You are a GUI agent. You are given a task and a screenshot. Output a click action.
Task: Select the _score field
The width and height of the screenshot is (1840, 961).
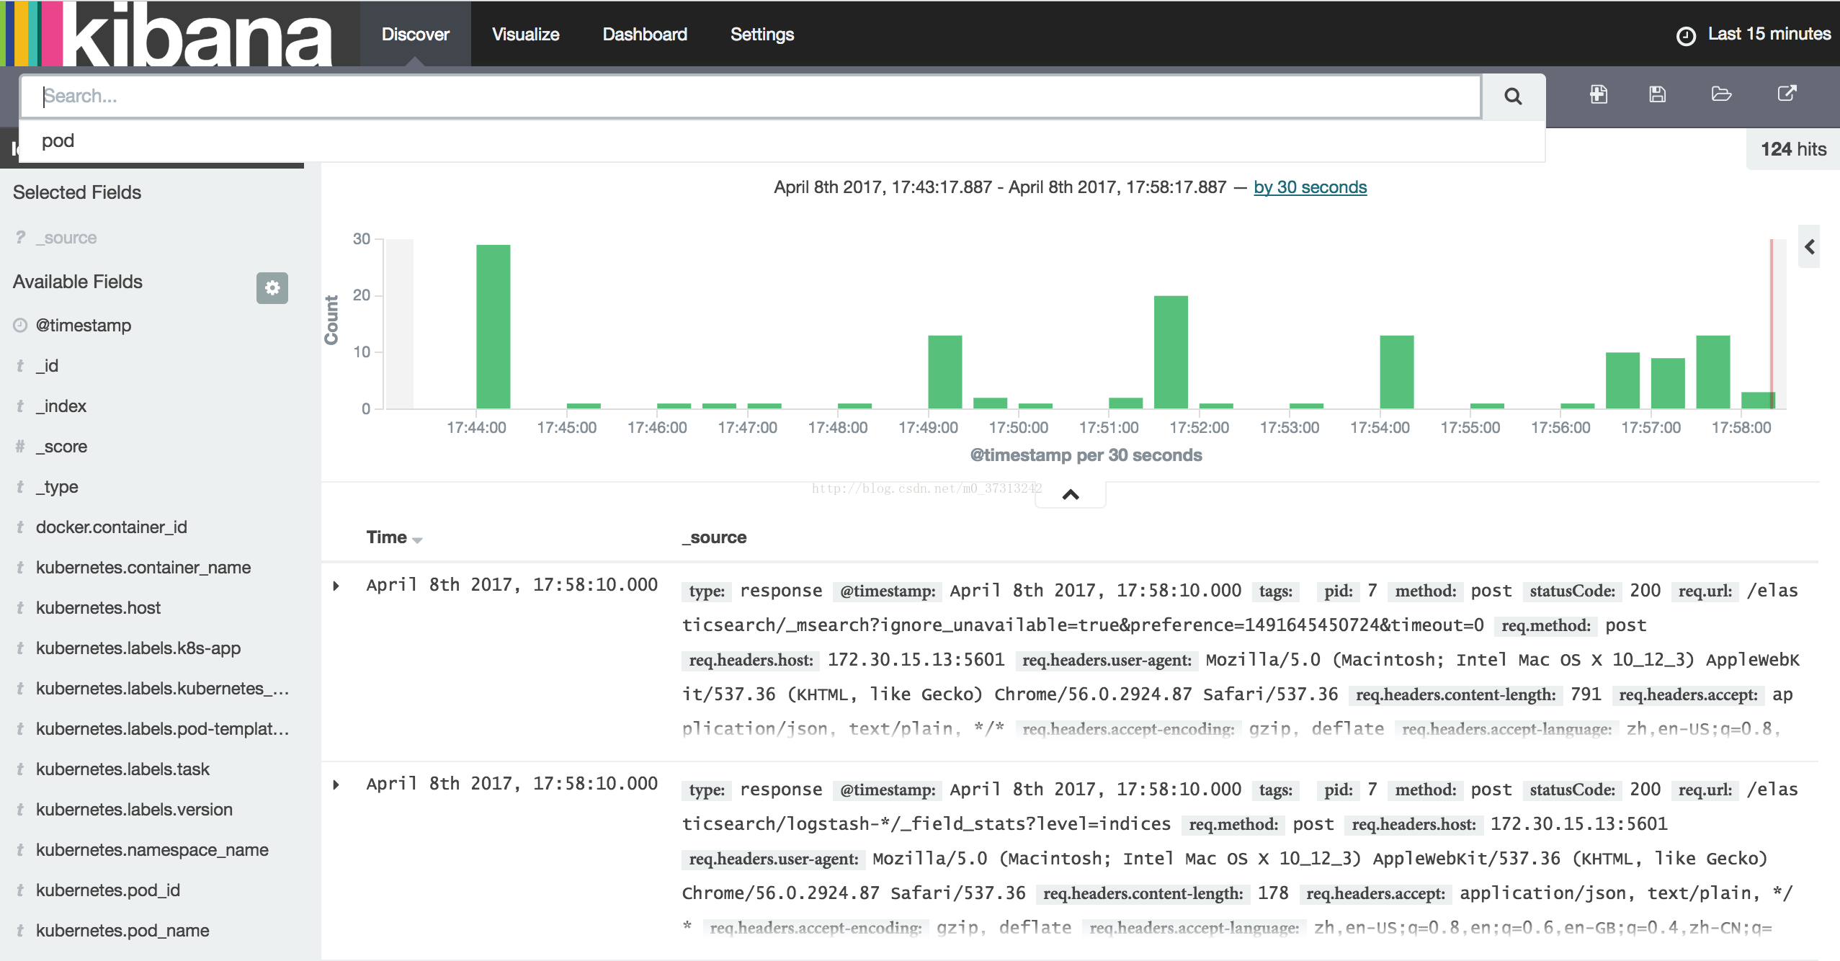(x=61, y=447)
